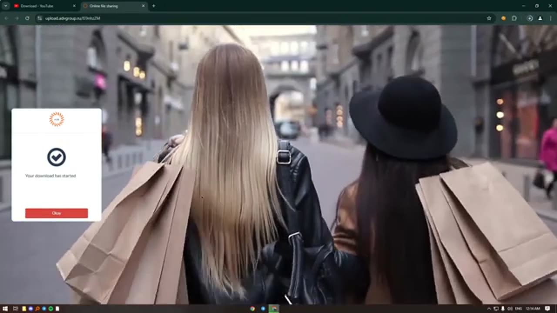Screen dimensions: 557x313
Task: Open the browser downloads icon
Action: (530, 18)
